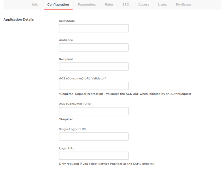This screenshot has width=222, height=169.
Task: Switch to the Access tab
Action: tap(143, 4)
